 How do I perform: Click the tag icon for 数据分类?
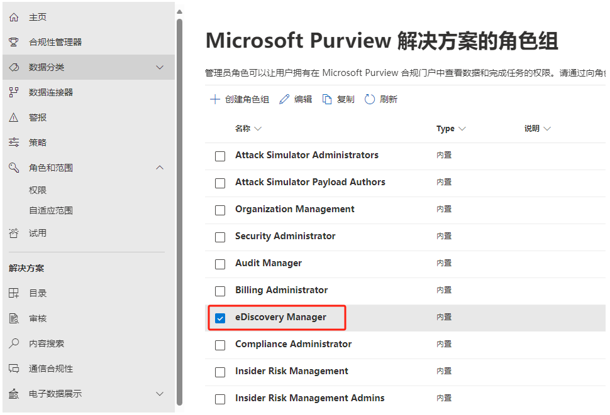tap(14, 67)
